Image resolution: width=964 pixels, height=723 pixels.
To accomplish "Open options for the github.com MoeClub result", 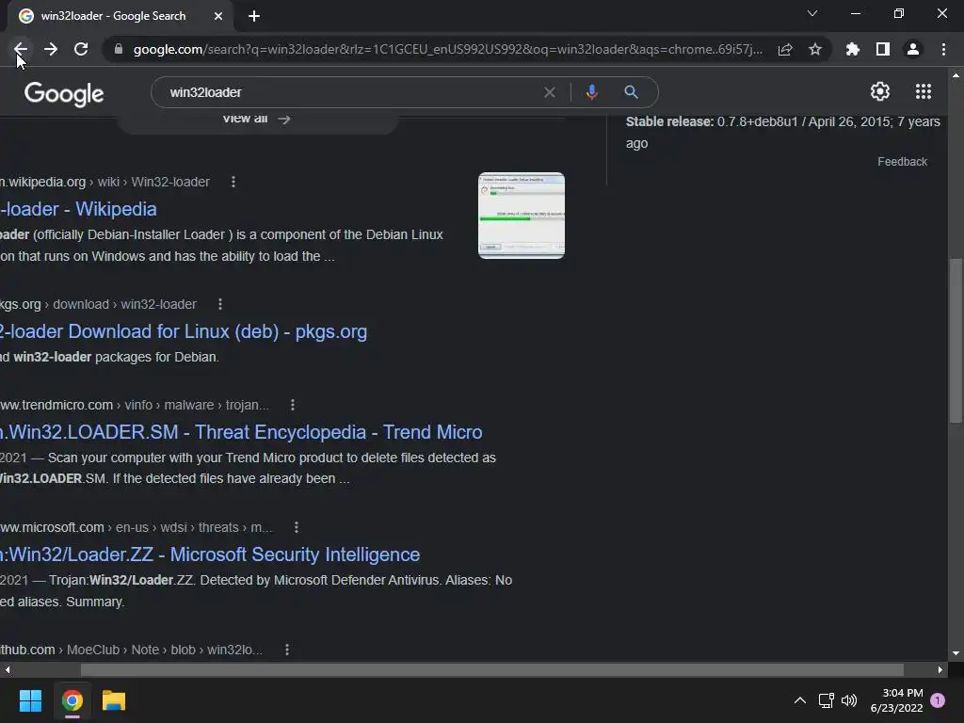I will click(287, 650).
